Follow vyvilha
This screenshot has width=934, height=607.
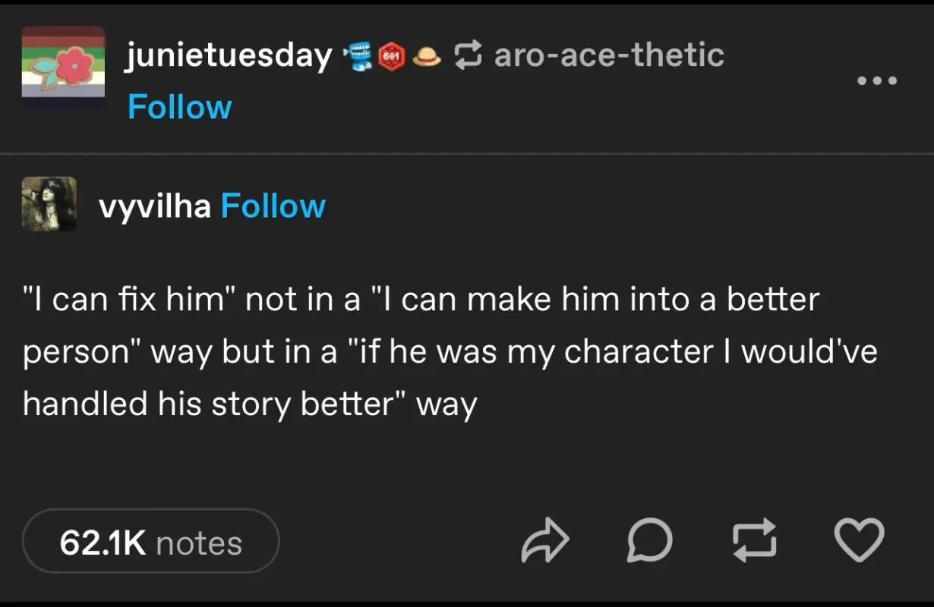click(x=273, y=206)
